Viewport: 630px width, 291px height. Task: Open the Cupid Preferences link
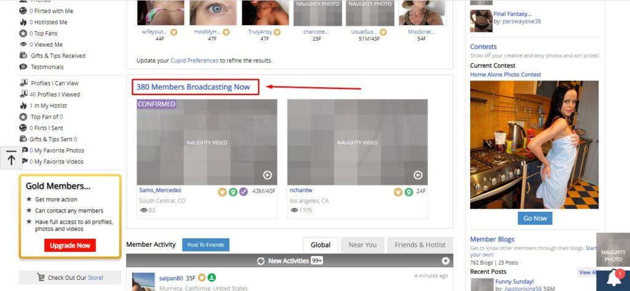(194, 61)
